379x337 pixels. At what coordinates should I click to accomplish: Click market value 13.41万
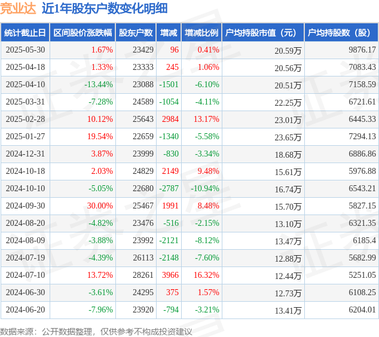tap(288, 311)
